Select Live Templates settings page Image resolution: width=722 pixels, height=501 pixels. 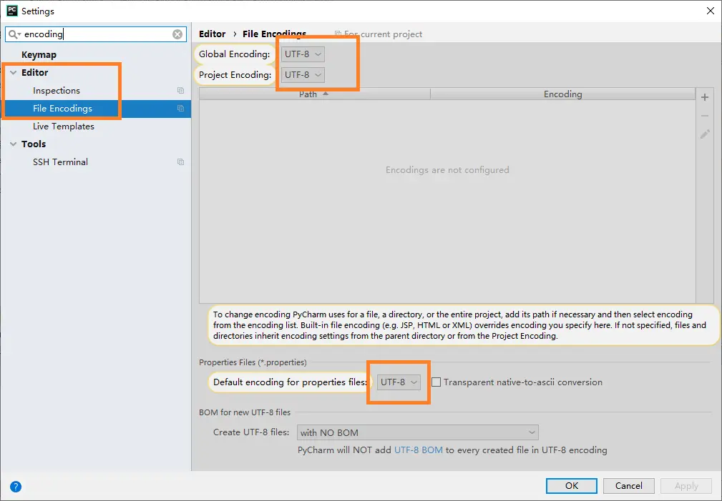64,127
